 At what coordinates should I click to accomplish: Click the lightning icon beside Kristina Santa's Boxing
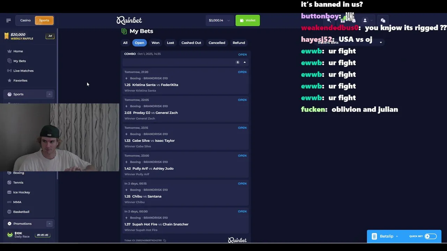[x=126, y=78]
